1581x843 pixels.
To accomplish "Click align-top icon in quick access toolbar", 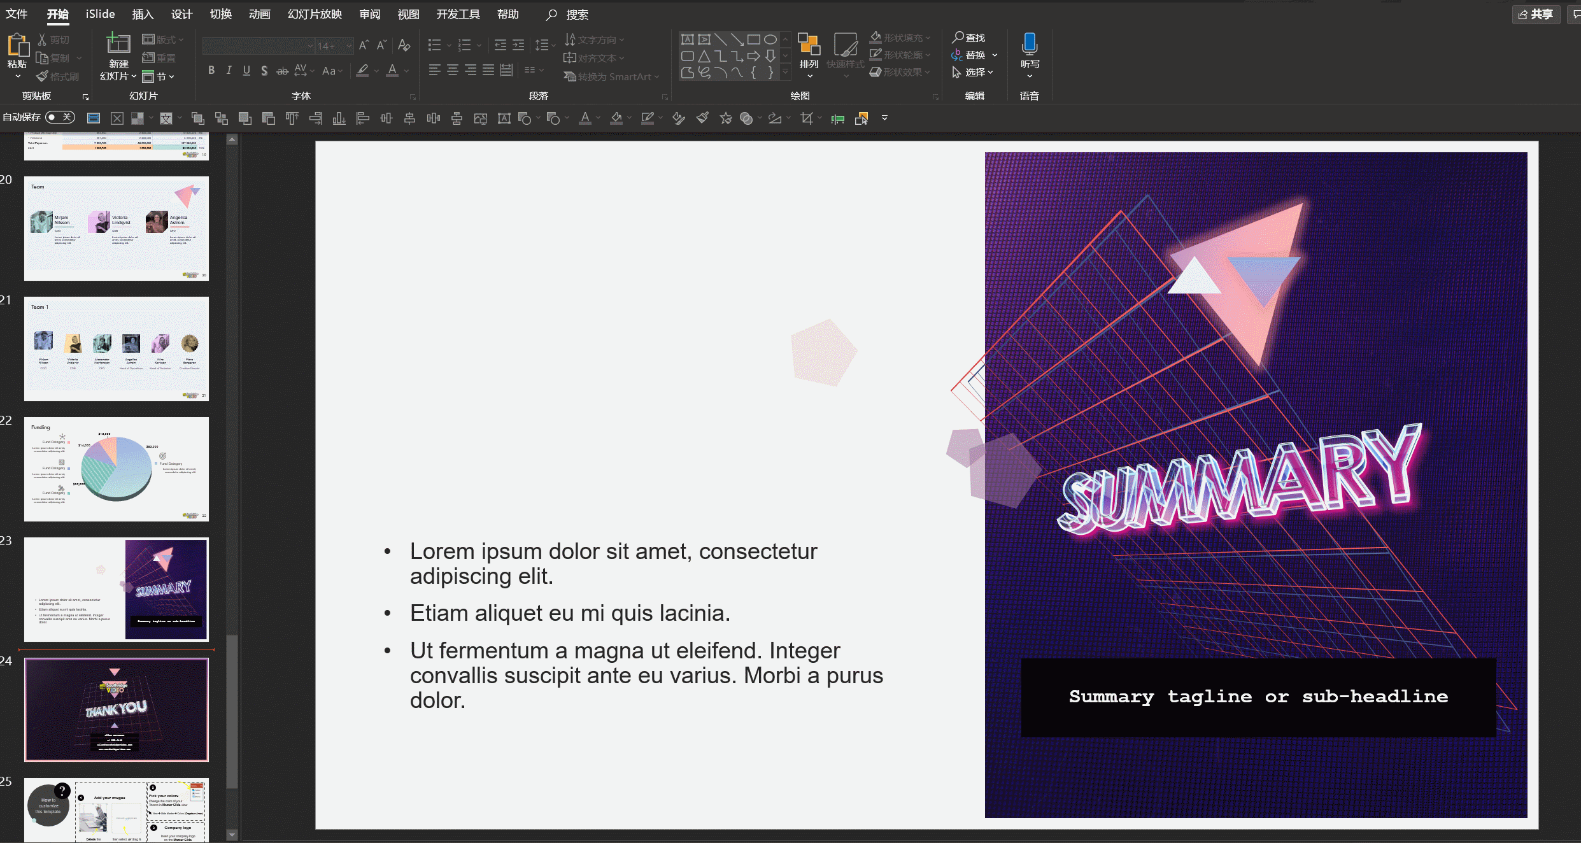I will (292, 118).
